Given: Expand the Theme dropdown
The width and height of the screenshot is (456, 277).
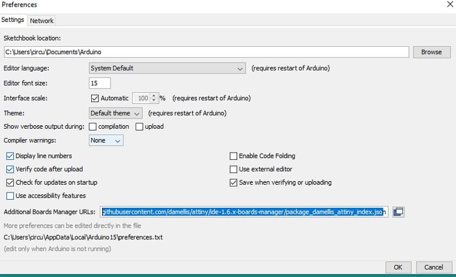Looking at the screenshot, I should (x=116, y=113).
